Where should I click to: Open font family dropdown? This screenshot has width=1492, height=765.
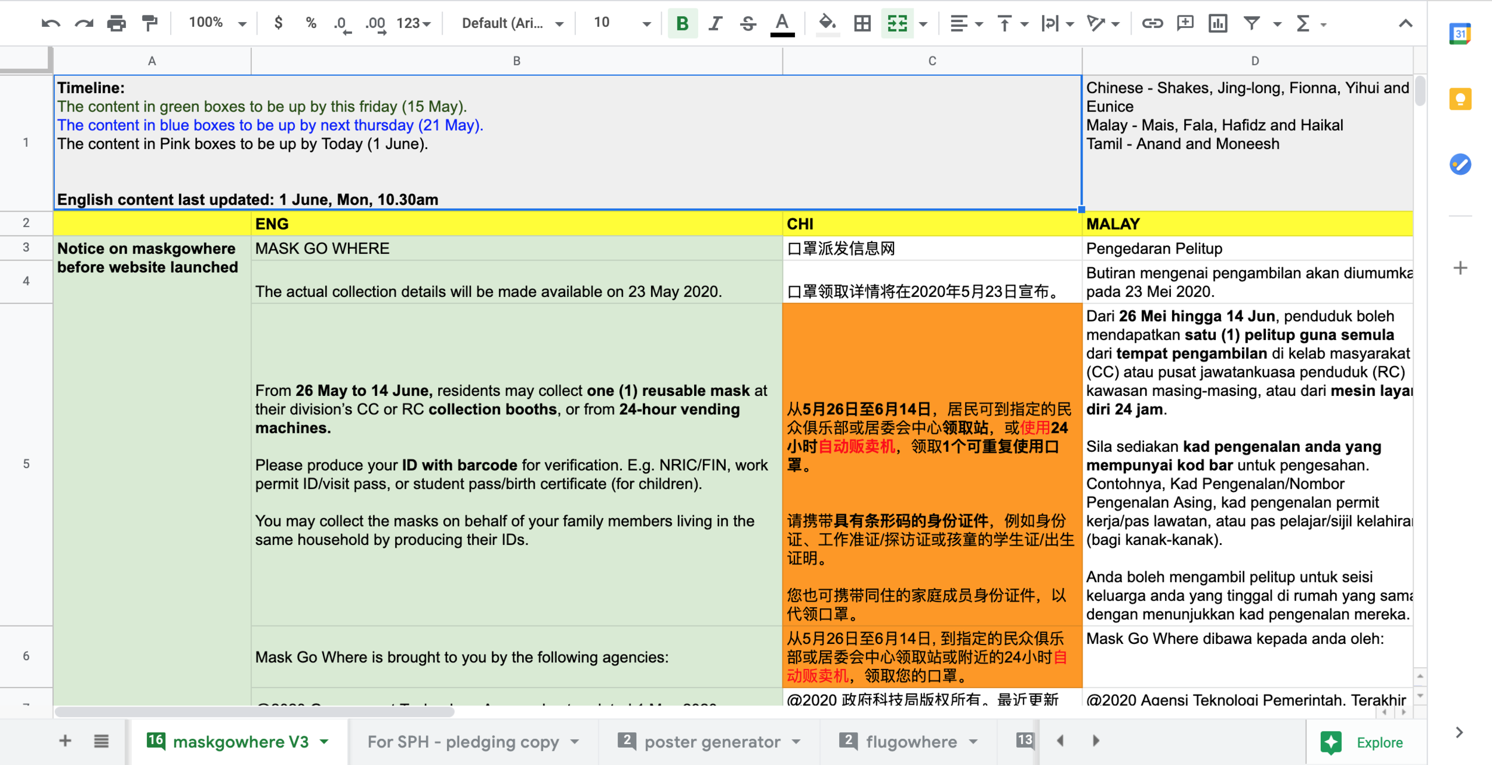(x=512, y=23)
